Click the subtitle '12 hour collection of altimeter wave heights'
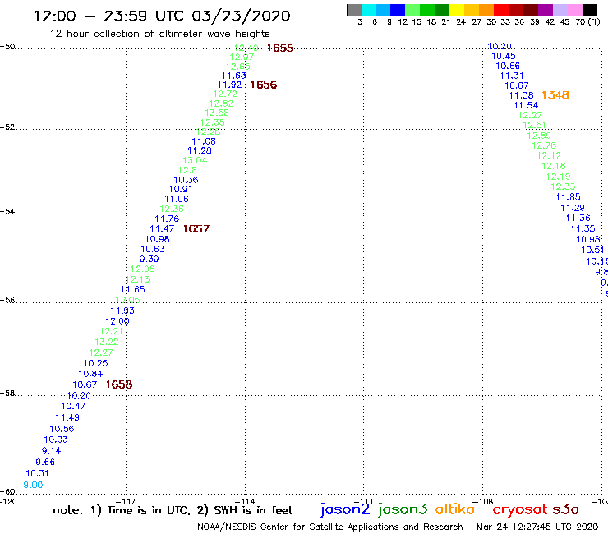 point(159,34)
